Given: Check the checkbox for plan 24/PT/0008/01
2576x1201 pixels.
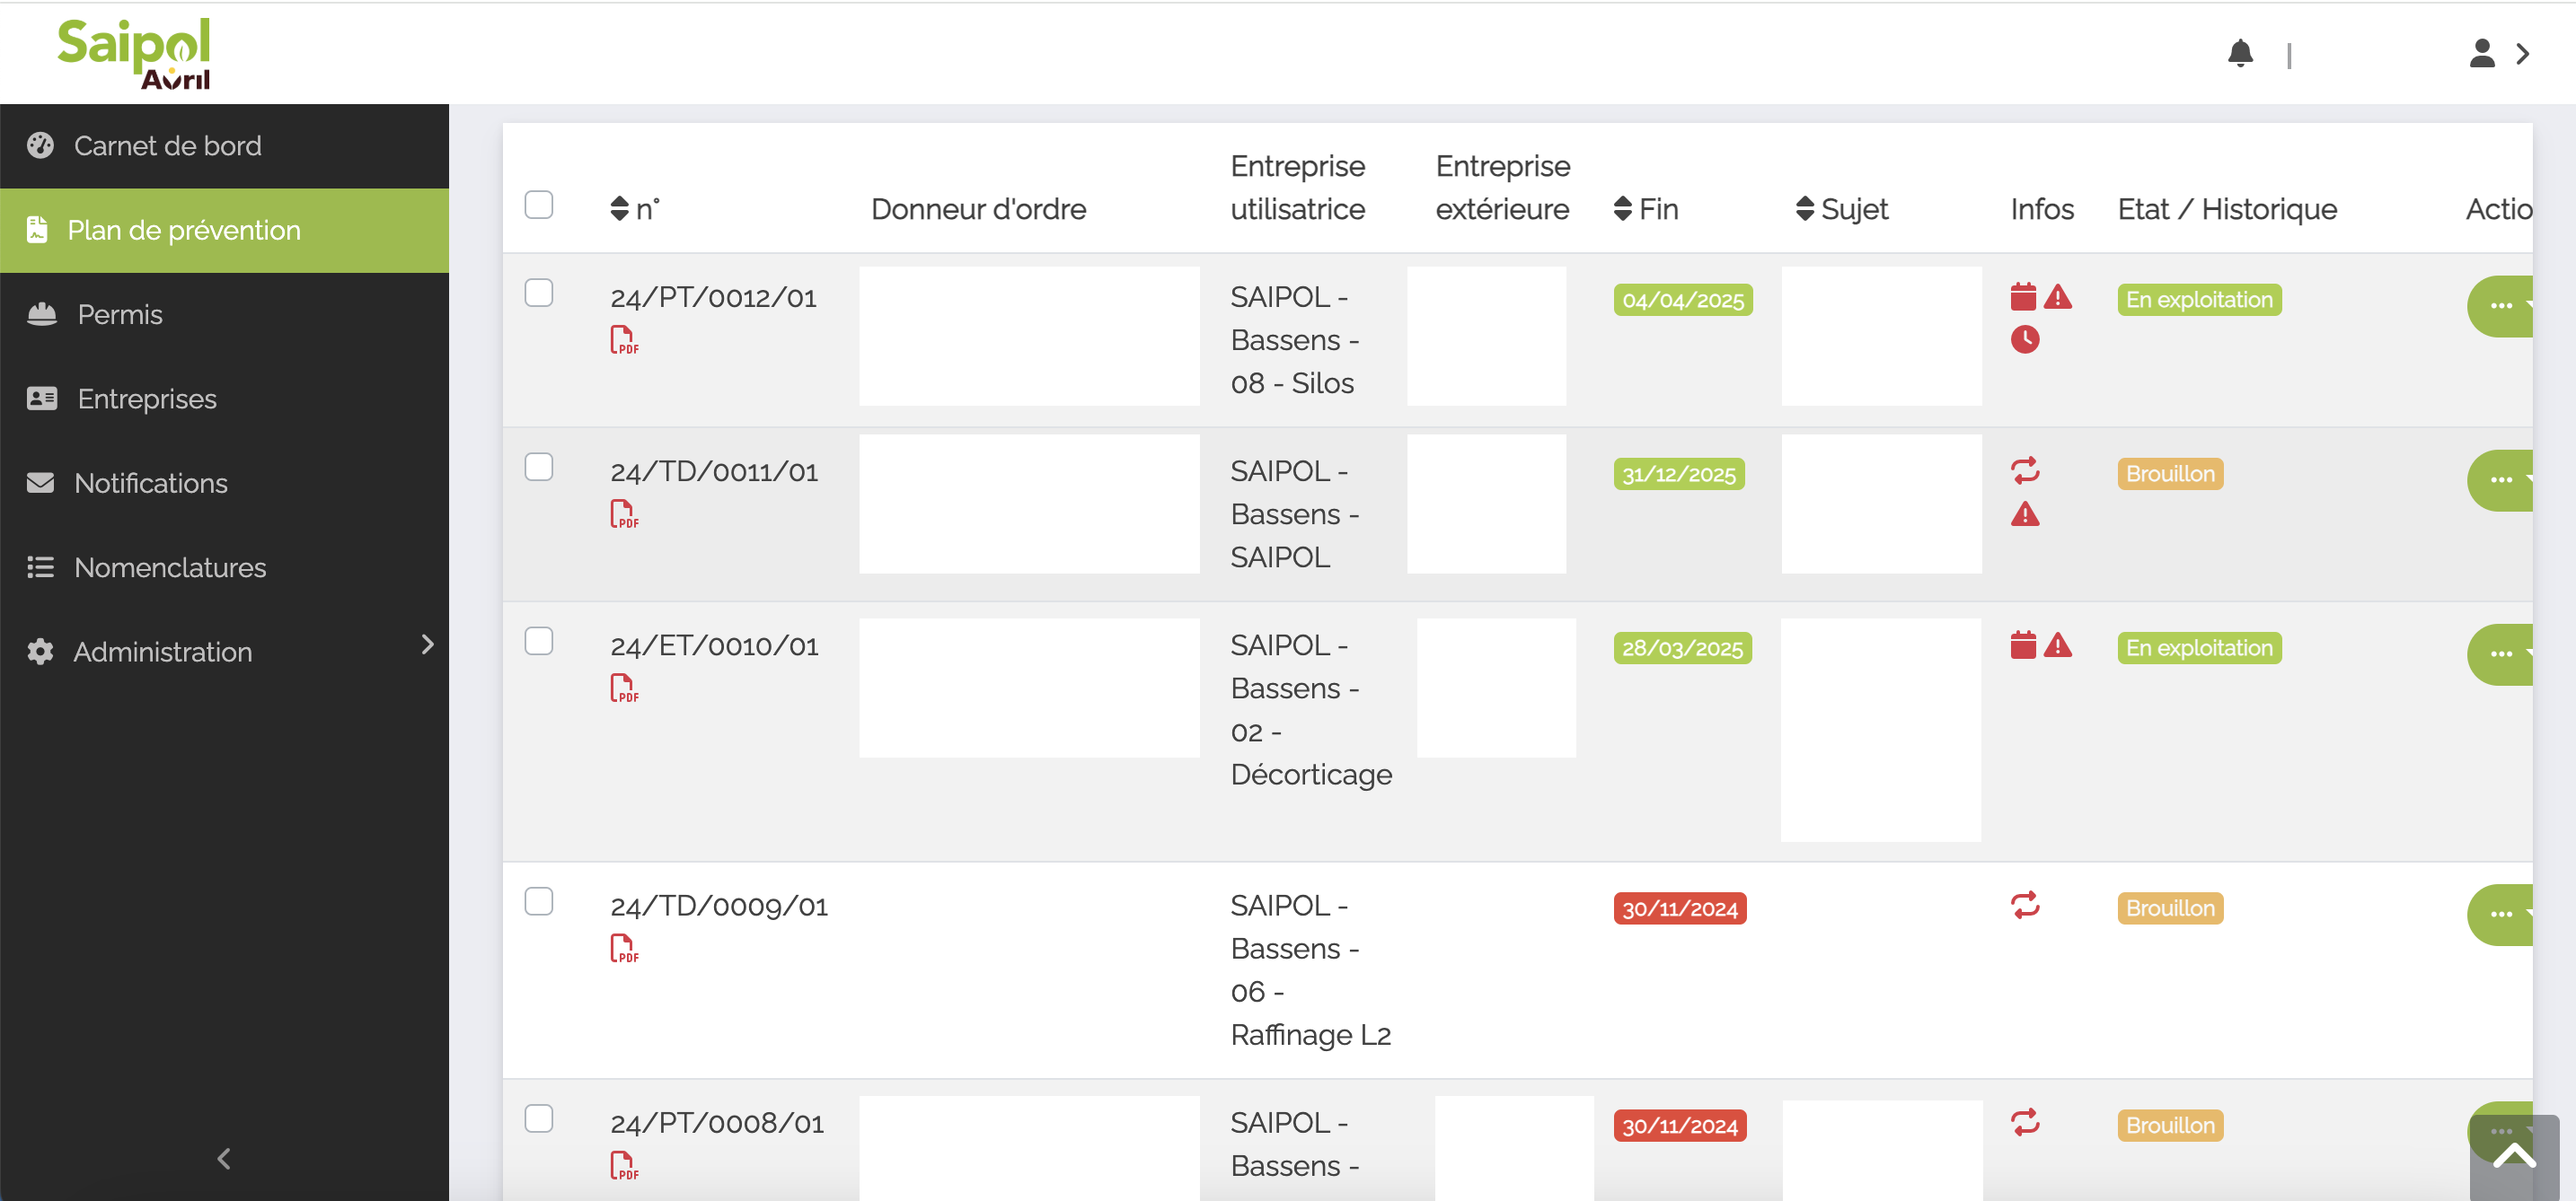Looking at the screenshot, I should coord(539,1118).
